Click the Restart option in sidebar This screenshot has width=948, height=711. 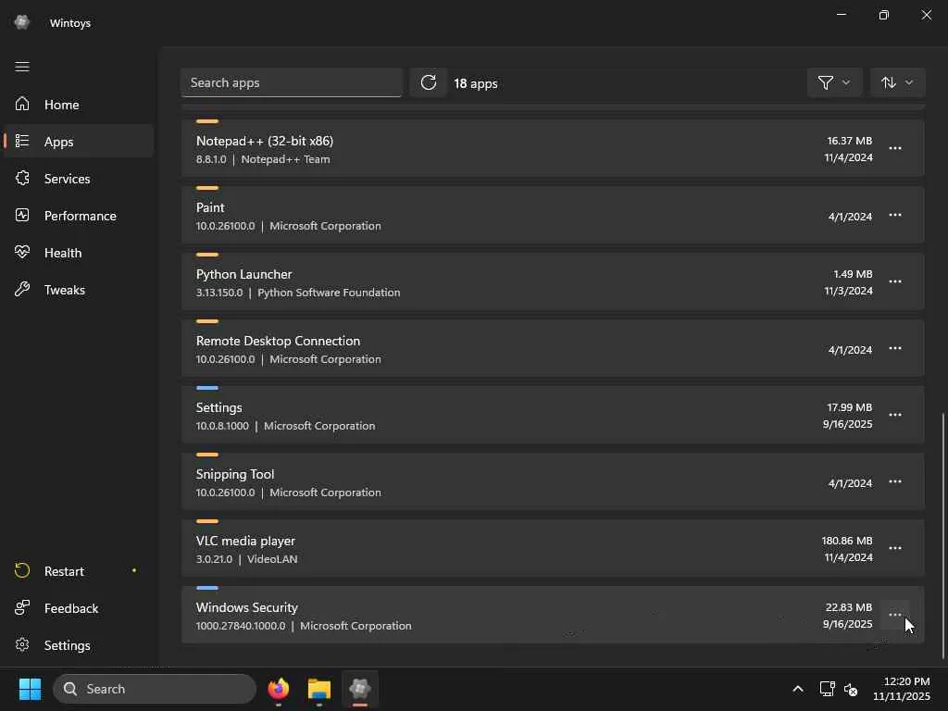click(x=79, y=571)
